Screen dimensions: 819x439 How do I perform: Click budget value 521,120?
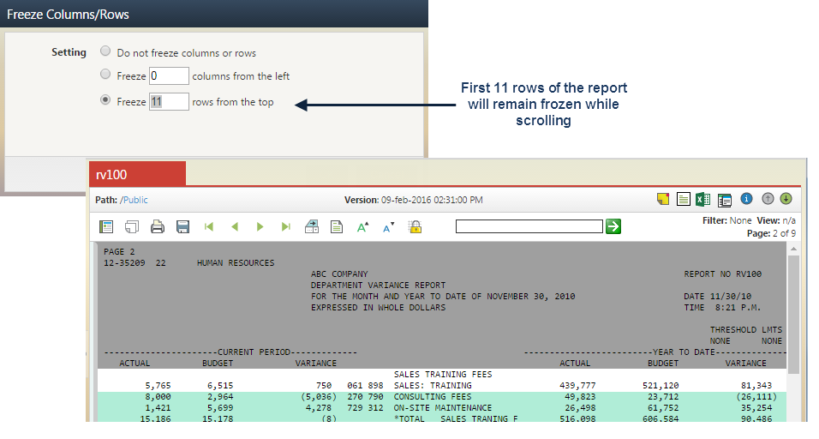[661, 385]
